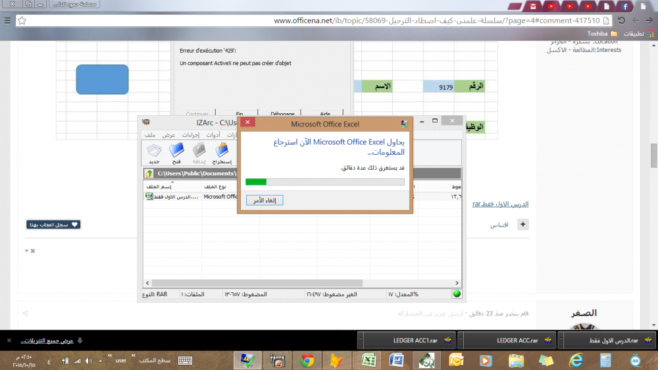Click the ارسل تقرير عن المشاركة report link
658x370 pixels.
430,314
